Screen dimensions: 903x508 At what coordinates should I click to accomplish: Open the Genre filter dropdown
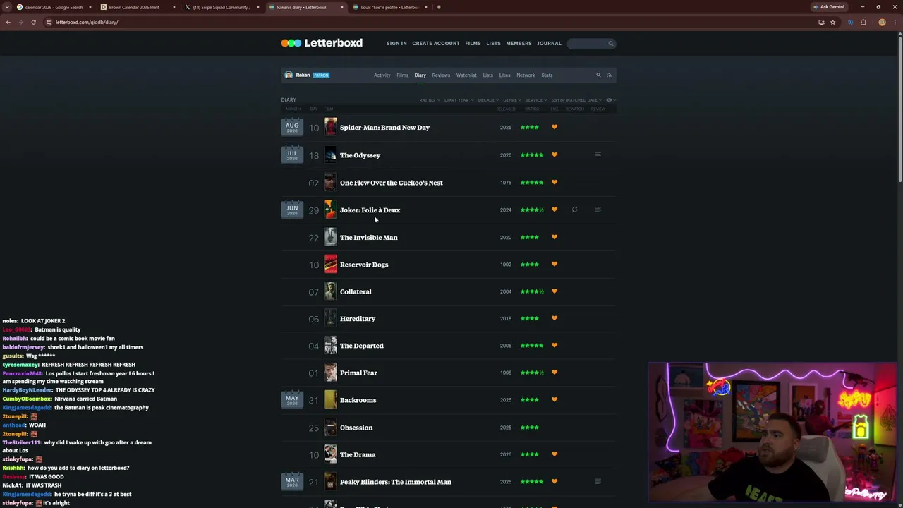click(512, 100)
